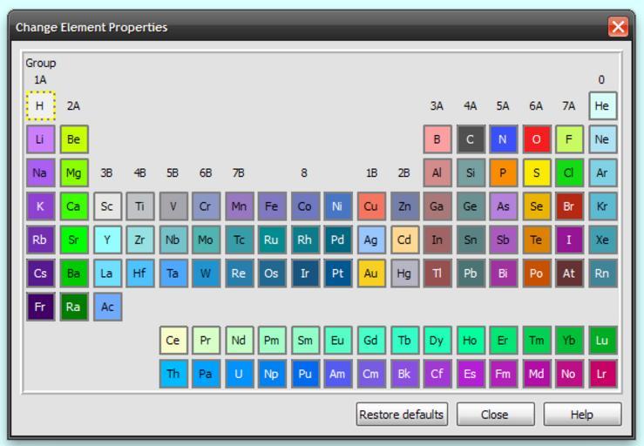Viewport: 644px width, 446px height.
Task: Click the Francium (Fr) dark purple box
Action: pos(40,307)
